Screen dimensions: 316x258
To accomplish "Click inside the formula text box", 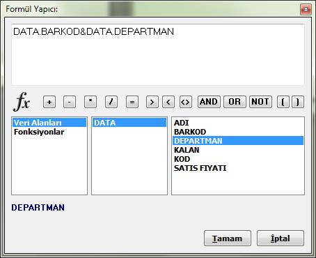I will tap(158, 54).
